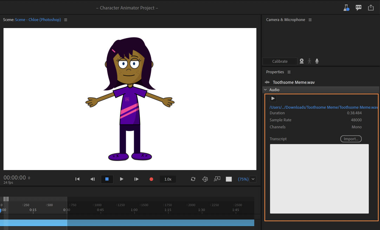Open the beta features flask icon
This screenshot has height=230, width=380.
point(346,8)
